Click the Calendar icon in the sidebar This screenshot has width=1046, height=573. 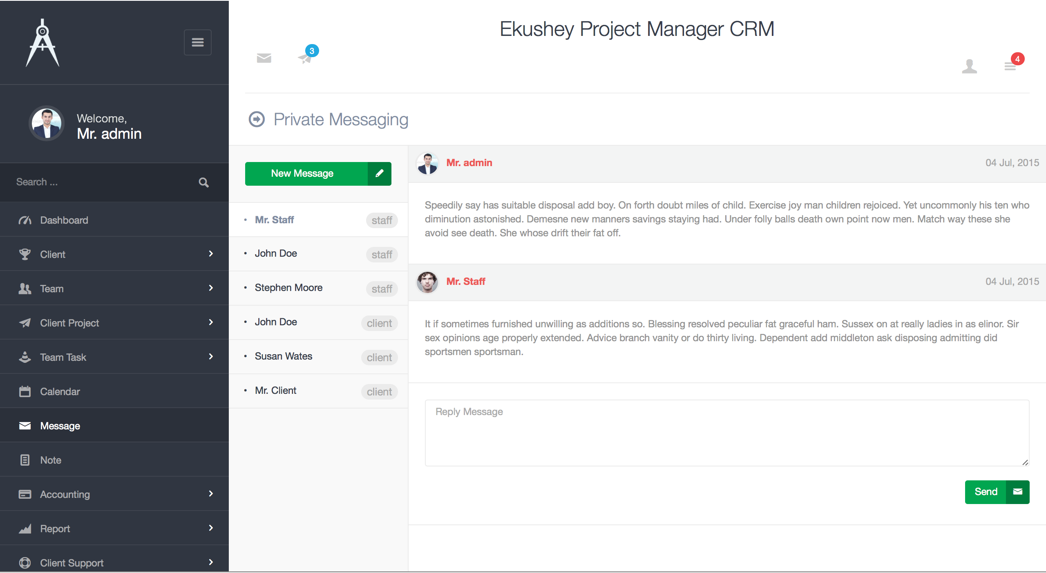click(25, 391)
